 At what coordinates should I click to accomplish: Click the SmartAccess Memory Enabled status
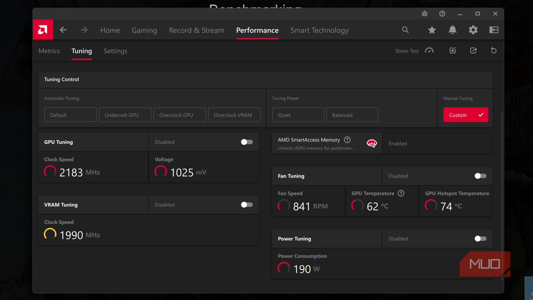(x=398, y=144)
